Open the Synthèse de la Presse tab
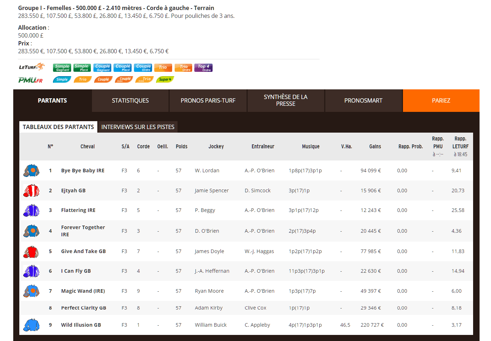Image resolution: width=491 pixels, height=341 pixels. (286, 101)
